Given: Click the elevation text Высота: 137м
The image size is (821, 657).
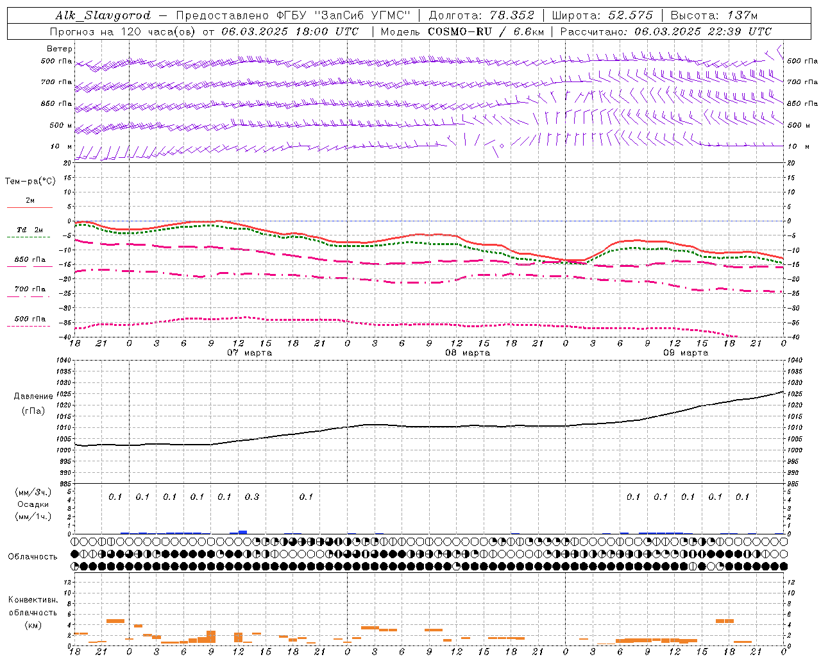Looking at the screenshot, I should (714, 15).
